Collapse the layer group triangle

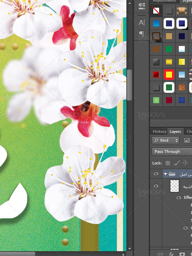coord(165,174)
